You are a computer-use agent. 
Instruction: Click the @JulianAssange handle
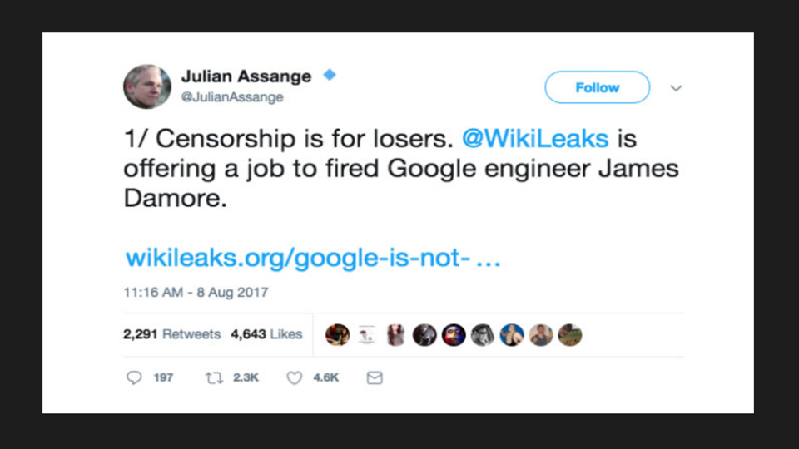pos(232,97)
